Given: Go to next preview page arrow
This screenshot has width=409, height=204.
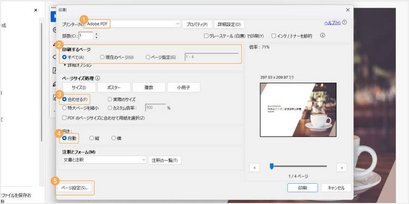Looking at the screenshot, I should 342,168.
